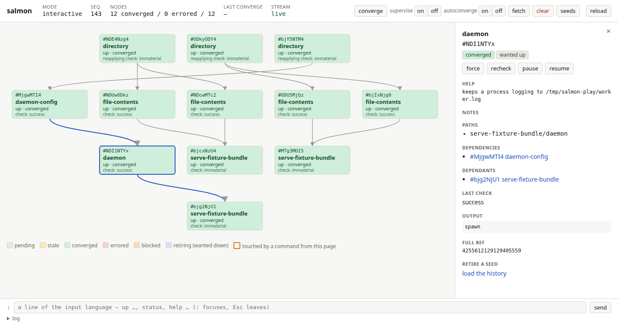Focus the input language command field
The height and width of the screenshot is (325, 618).
point(300,307)
